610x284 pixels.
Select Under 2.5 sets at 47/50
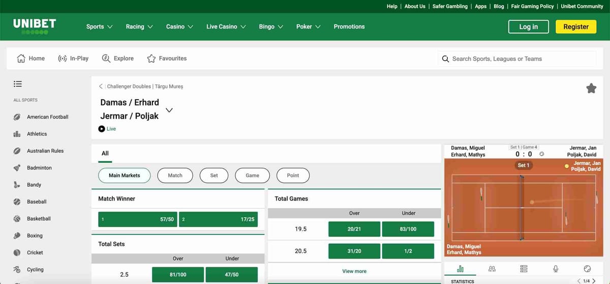[x=232, y=275]
